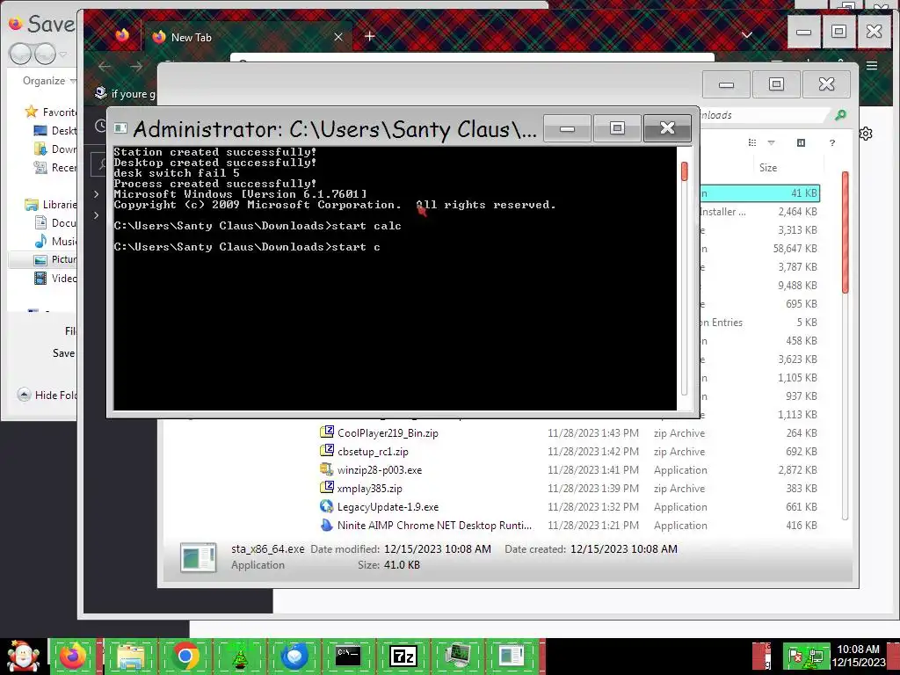Maximize the Command Prompt window
Screen dimensions: 900x675
click(617, 127)
